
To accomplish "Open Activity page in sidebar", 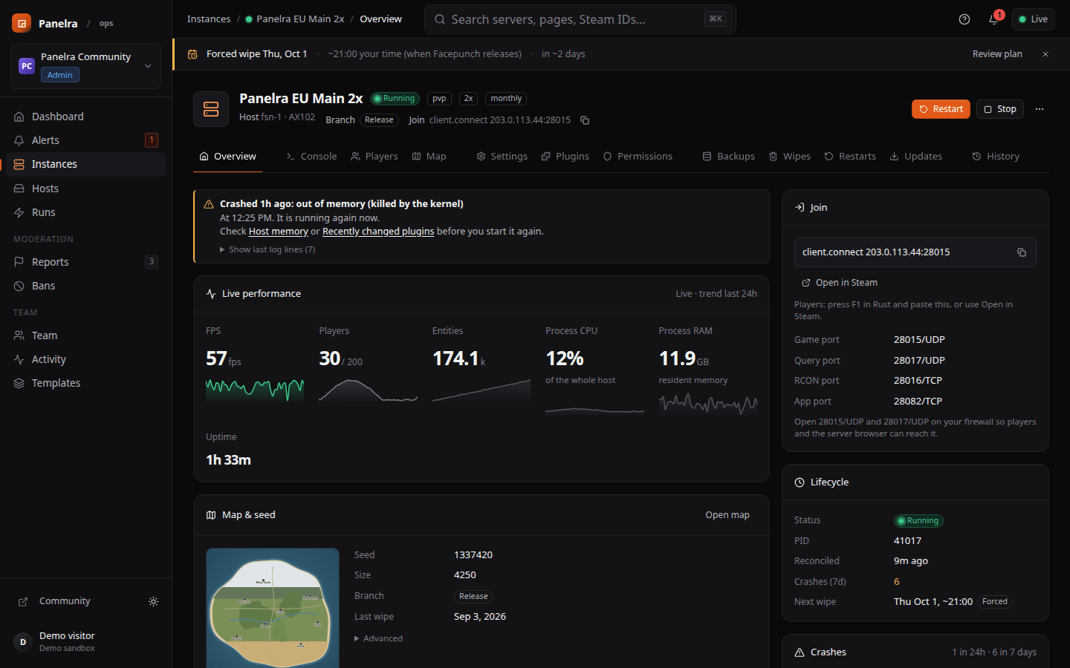I will tap(85, 359).
